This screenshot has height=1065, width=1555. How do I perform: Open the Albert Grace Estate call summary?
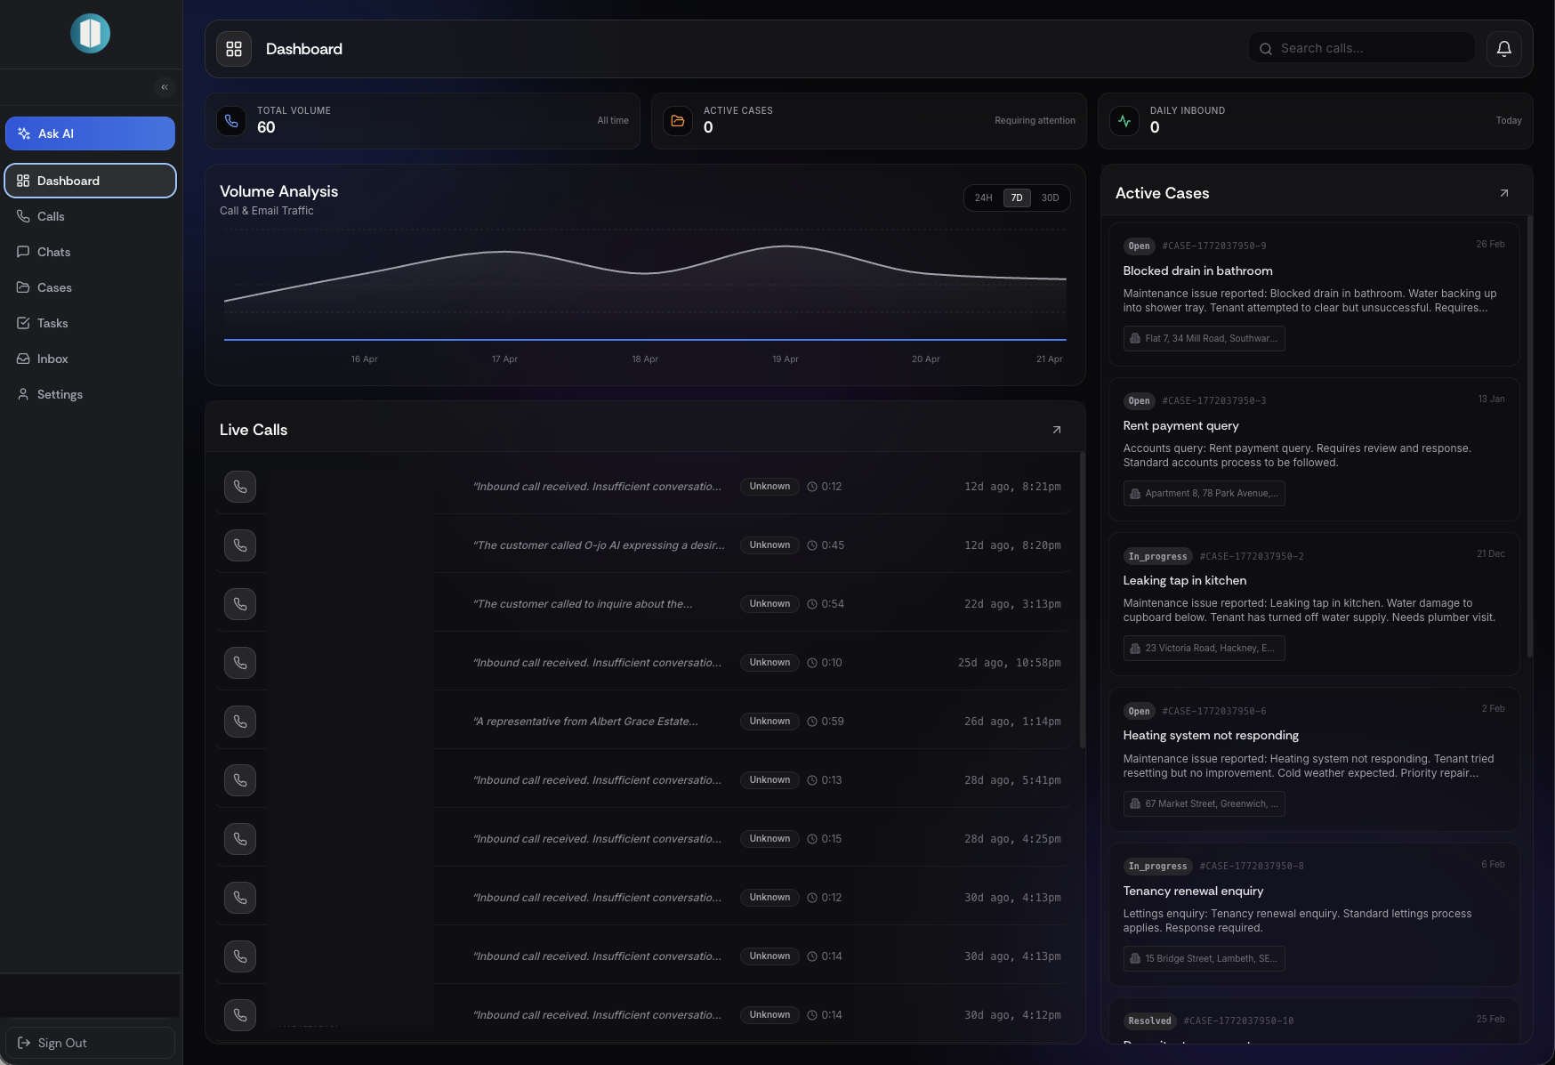coord(585,722)
